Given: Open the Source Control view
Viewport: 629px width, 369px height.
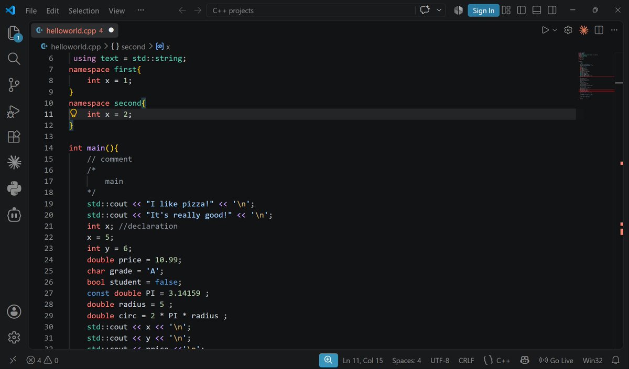Looking at the screenshot, I should (x=14, y=85).
